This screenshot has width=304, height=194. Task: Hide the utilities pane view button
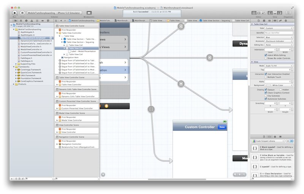tap(280, 13)
